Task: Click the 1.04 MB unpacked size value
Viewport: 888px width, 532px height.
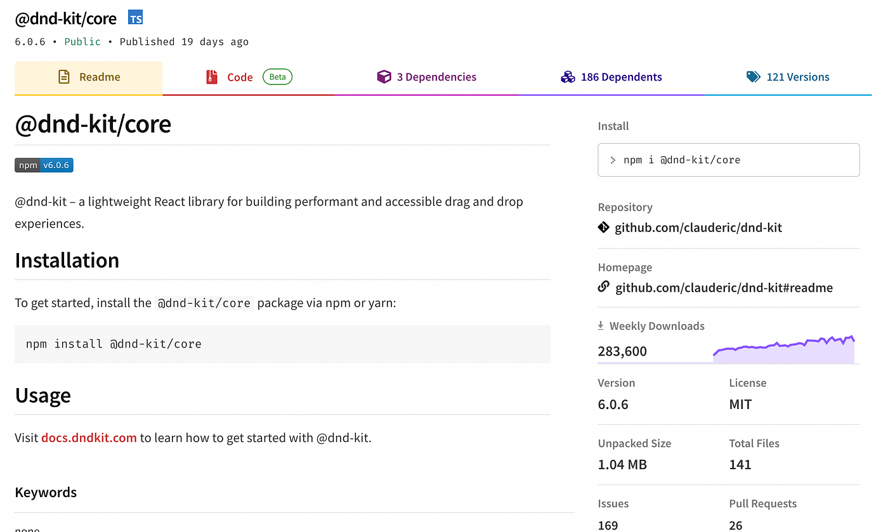Action: (x=622, y=465)
